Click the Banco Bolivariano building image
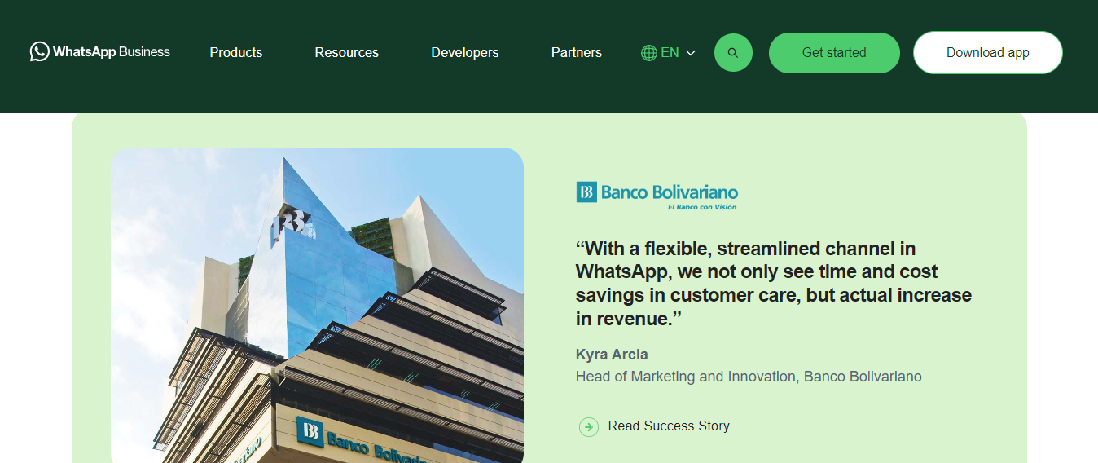The width and height of the screenshot is (1098, 463). click(317, 306)
